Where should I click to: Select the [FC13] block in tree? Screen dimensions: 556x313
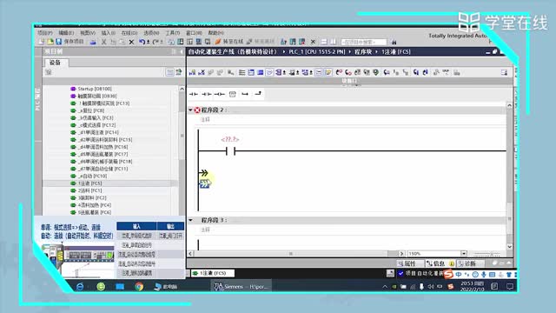(101, 103)
